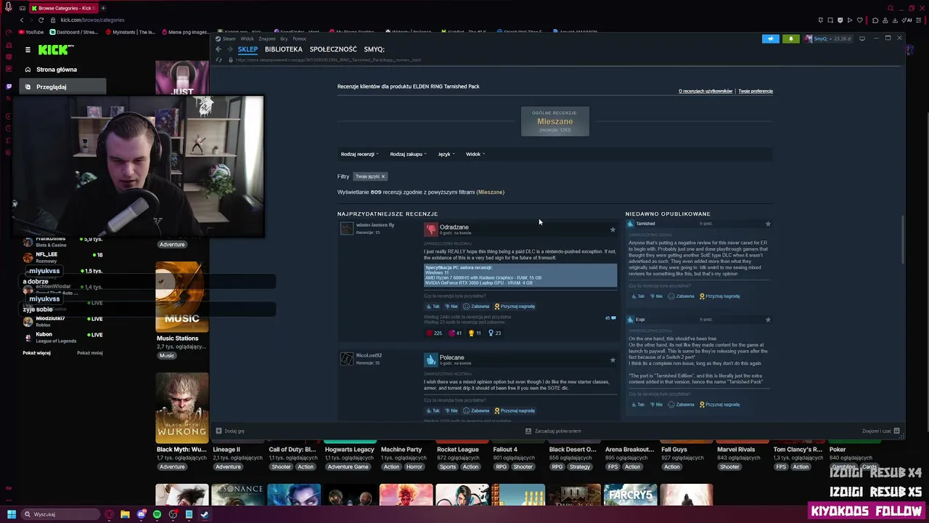
Task: Go back in the browser
Action: pyautogui.click(x=22, y=20)
